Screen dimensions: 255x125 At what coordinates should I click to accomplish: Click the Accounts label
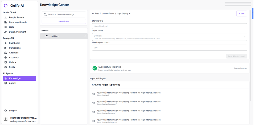pyautogui.click(x=14, y=57)
